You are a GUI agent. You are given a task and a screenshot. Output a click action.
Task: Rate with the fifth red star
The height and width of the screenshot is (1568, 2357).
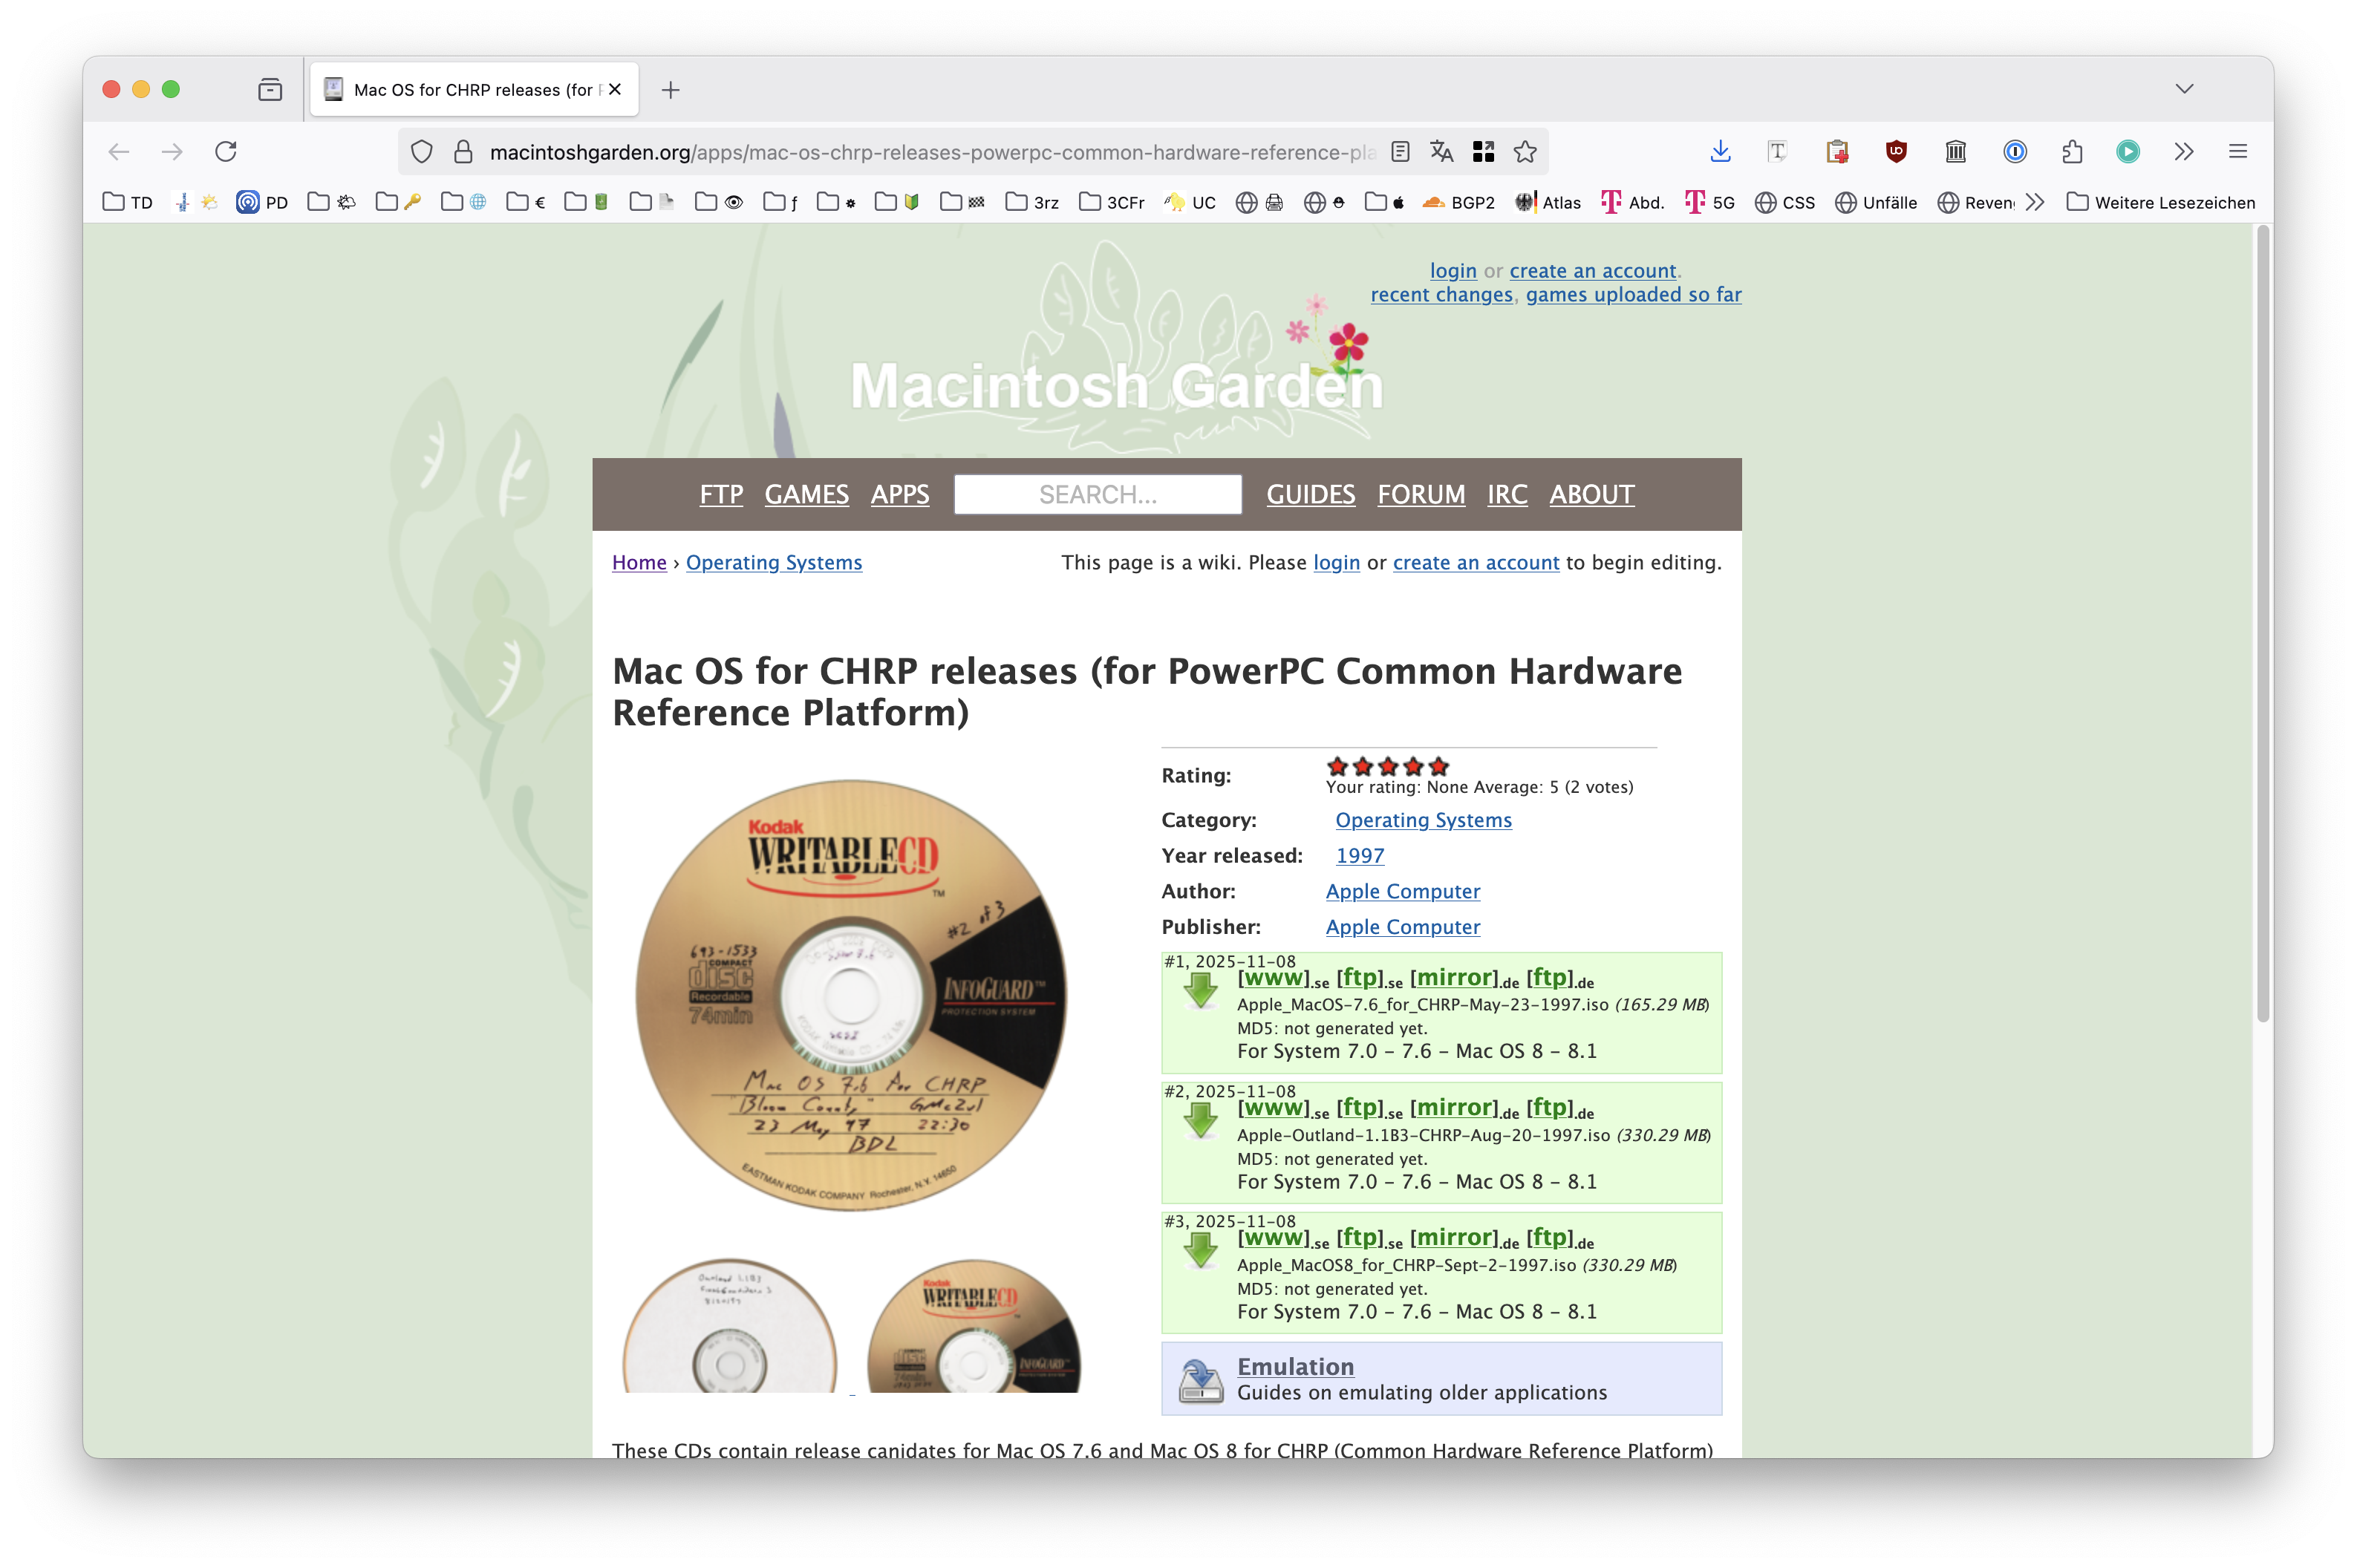[1439, 767]
